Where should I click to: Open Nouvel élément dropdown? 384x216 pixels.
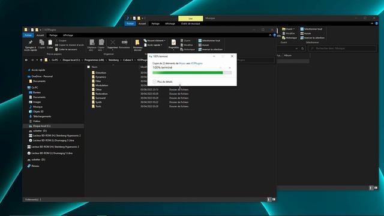[155, 41]
